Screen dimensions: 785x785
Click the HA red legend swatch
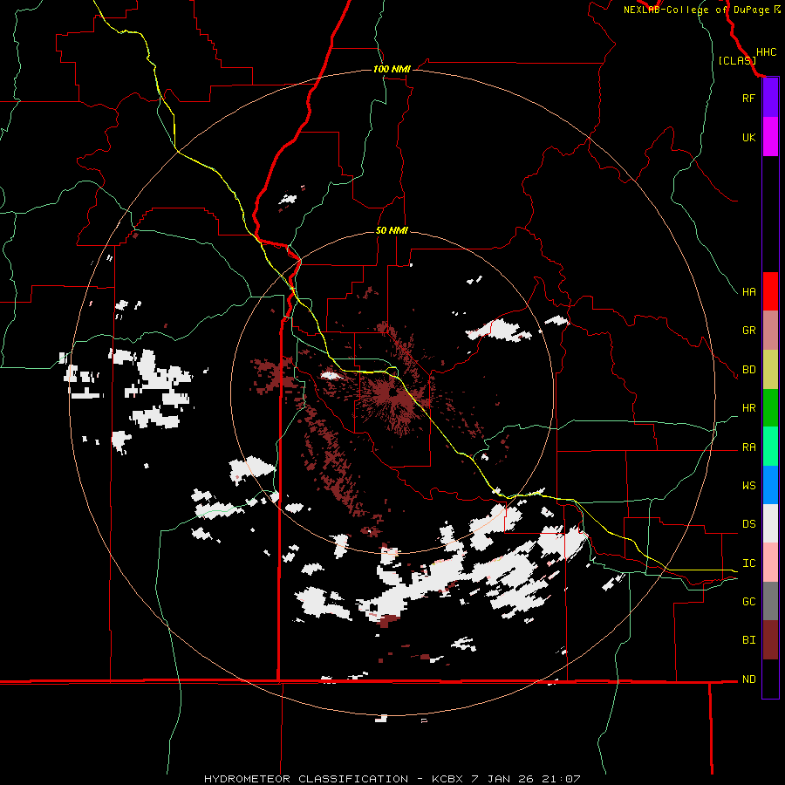(770, 291)
